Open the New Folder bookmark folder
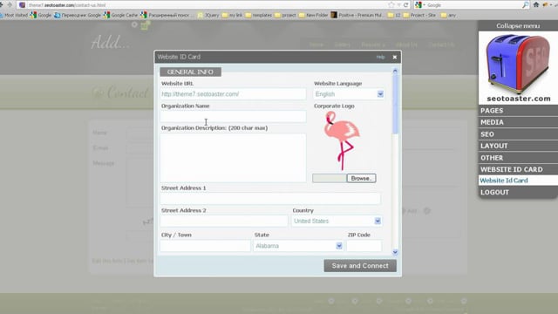 click(x=314, y=15)
